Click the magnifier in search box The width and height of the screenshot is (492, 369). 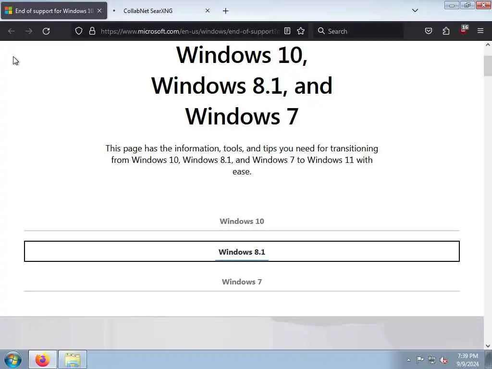[321, 31]
